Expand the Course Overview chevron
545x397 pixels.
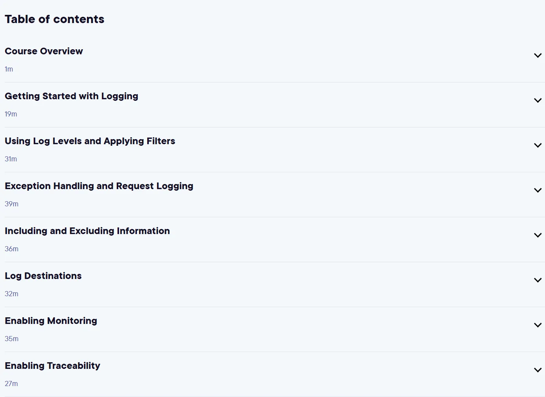click(538, 55)
